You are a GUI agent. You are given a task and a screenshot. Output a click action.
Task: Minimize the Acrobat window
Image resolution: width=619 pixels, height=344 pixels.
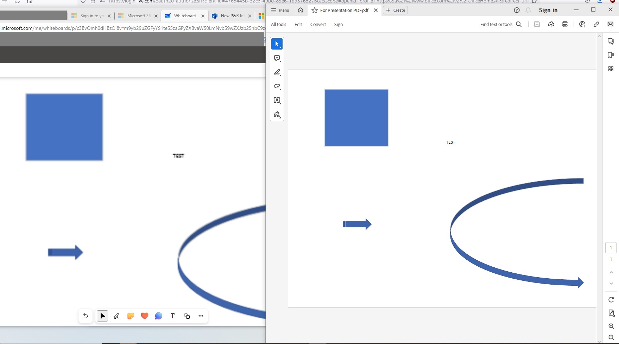576,10
